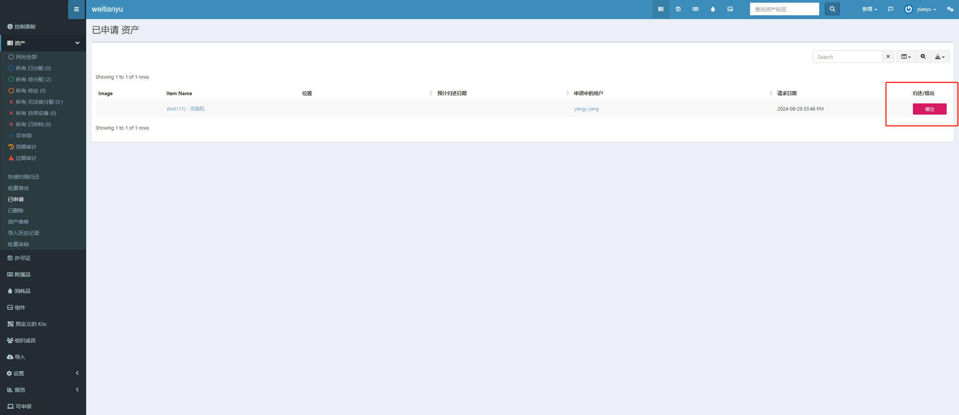Open components drive icon in top navbar

tap(730, 9)
